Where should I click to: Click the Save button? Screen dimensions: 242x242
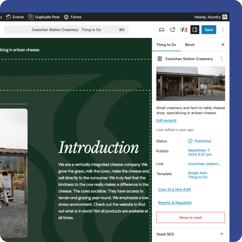point(209,30)
